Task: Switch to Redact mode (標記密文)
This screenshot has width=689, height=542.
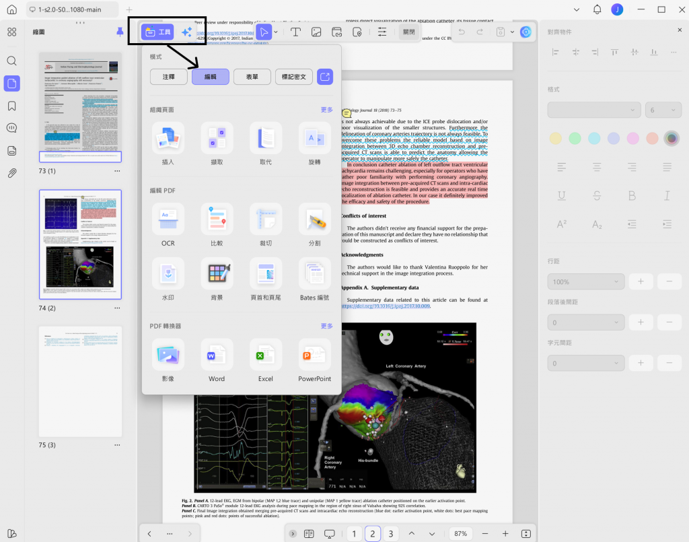Action: tap(294, 77)
